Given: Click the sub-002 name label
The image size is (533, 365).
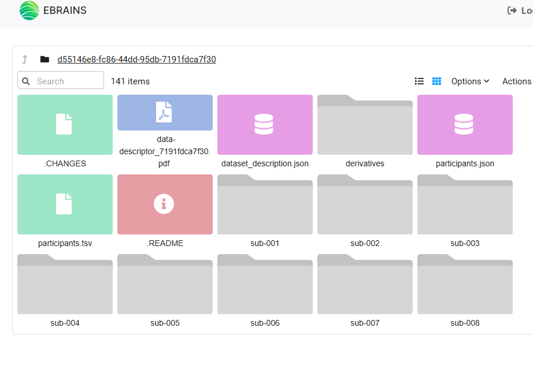Looking at the screenshot, I should click(x=365, y=244).
